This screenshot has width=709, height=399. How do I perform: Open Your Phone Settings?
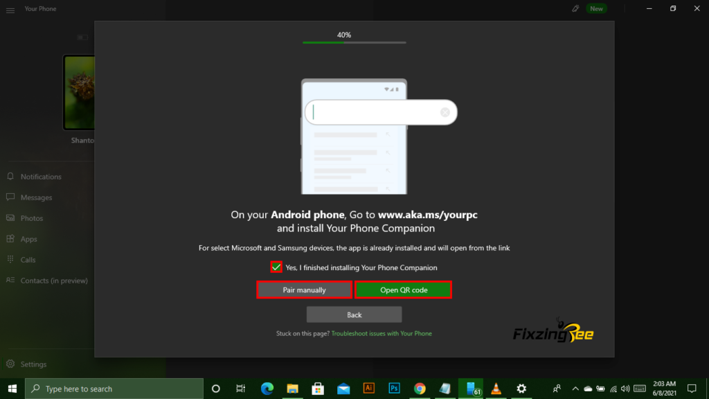[33, 364]
